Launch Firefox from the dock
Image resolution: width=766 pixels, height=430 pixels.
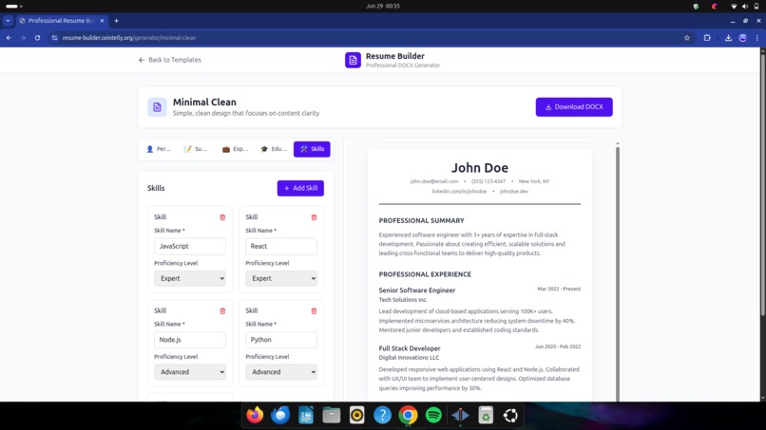click(x=255, y=416)
